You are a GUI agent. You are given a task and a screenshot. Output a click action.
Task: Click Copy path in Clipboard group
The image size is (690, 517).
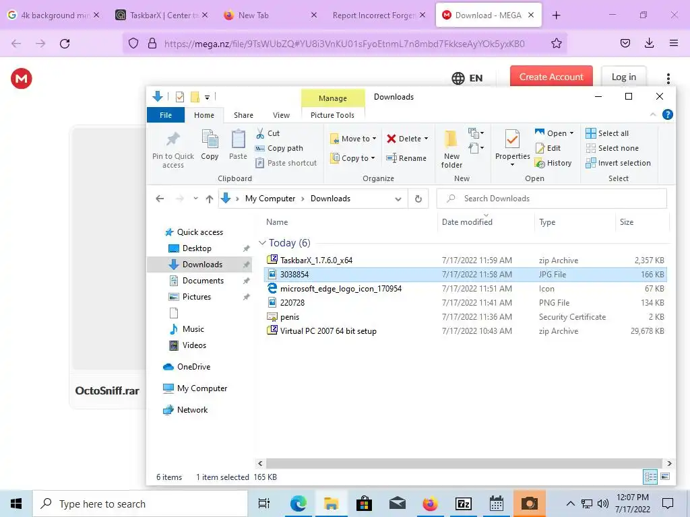click(280, 148)
